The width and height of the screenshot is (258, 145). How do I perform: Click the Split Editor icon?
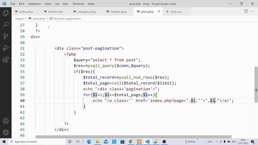coord(246,11)
